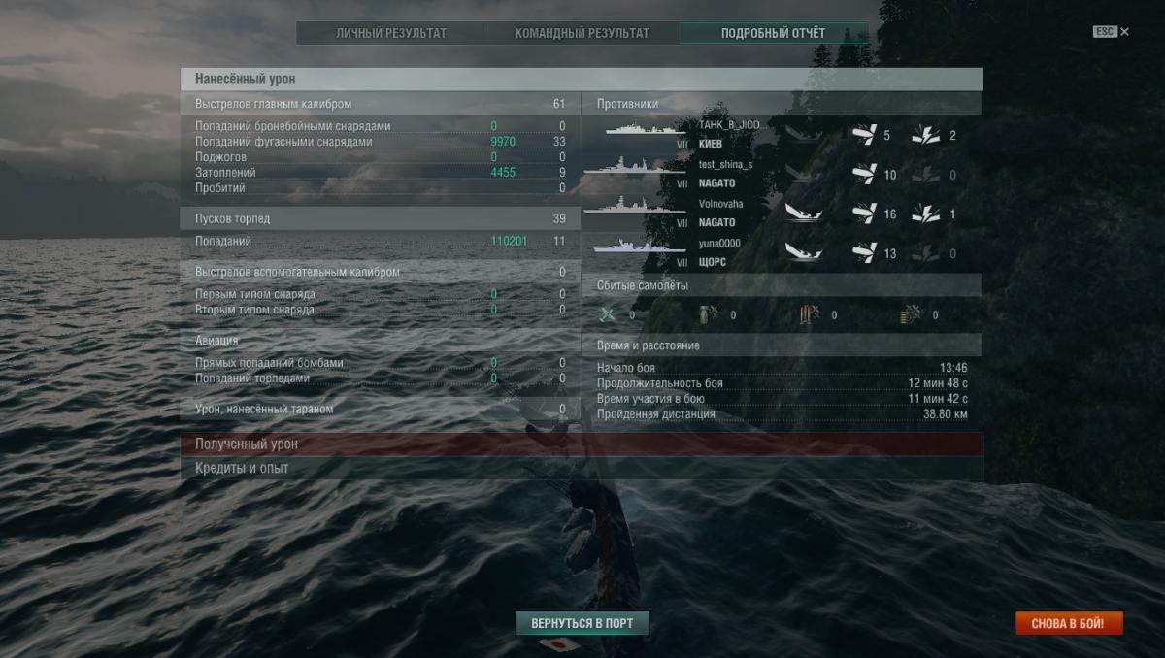Switch to Личный результат tab
Viewport: 1165px width, 658px height.
[391, 33]
